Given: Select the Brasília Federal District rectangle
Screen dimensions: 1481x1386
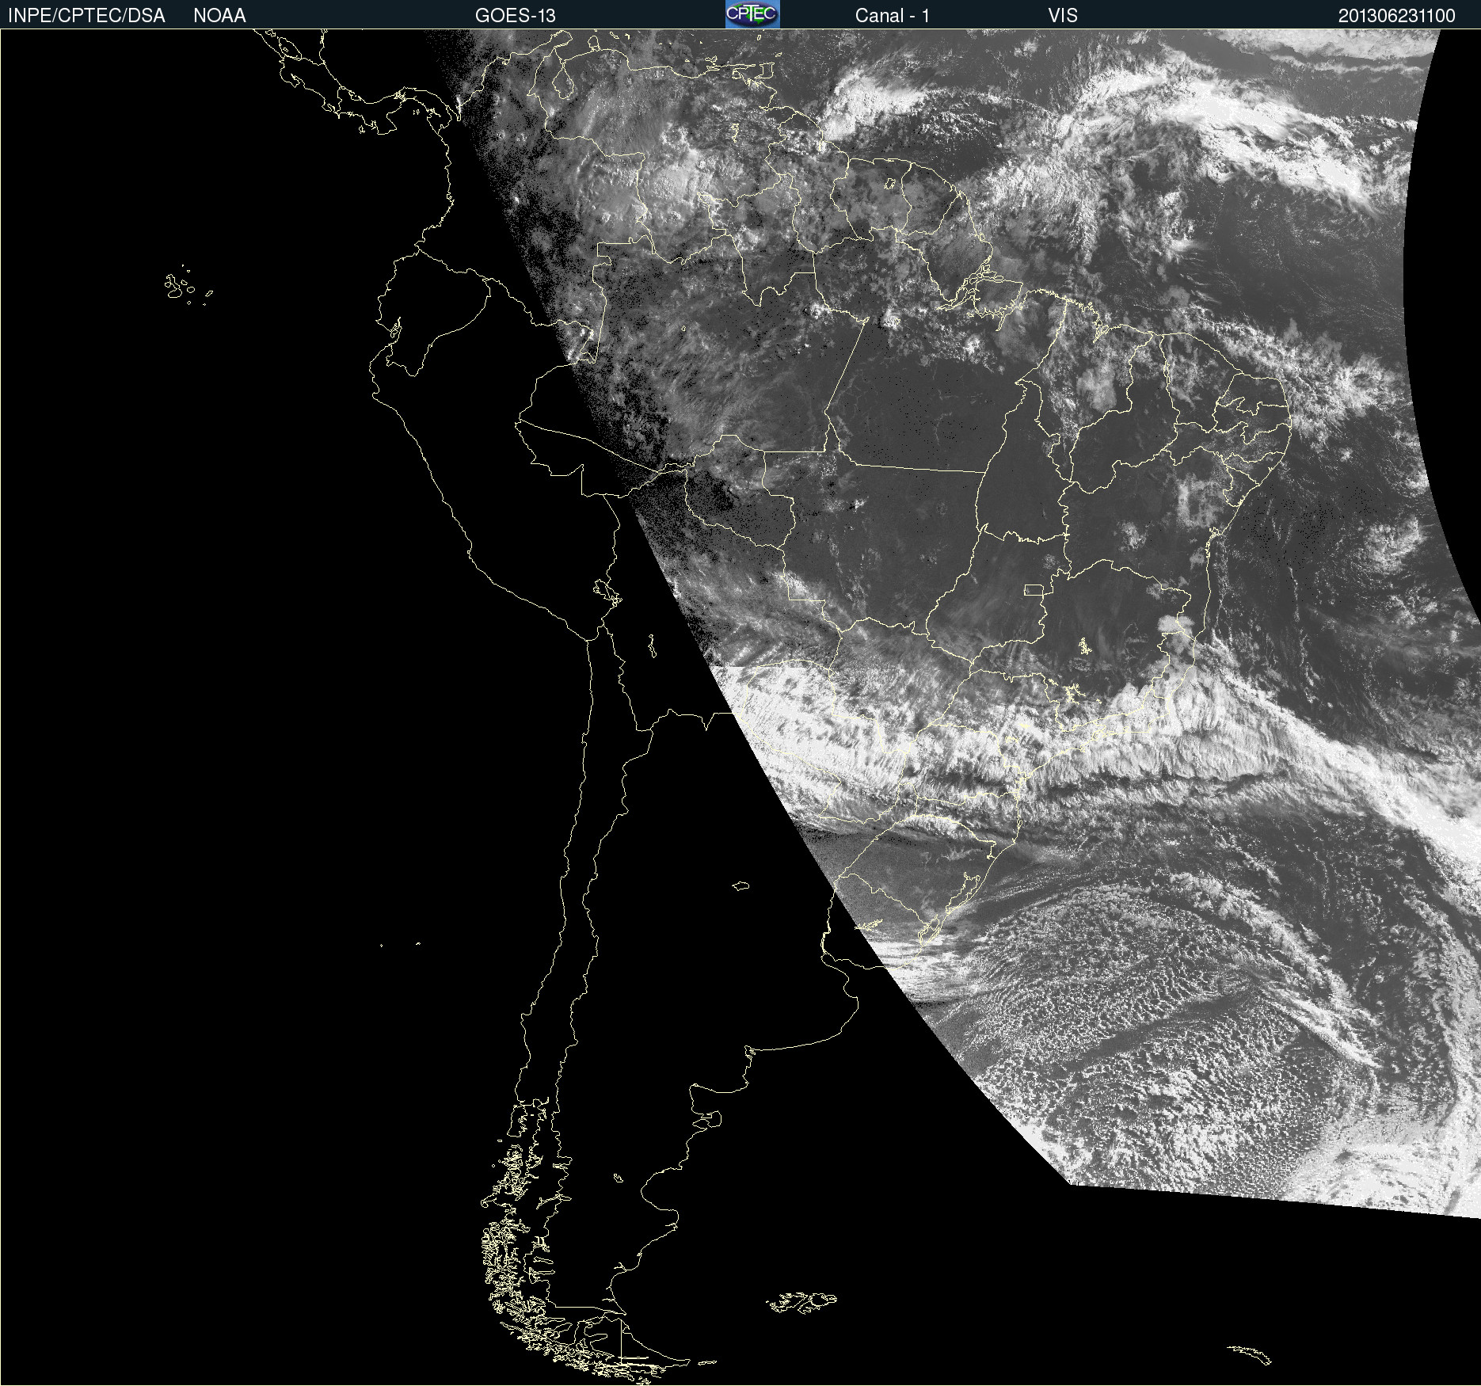Looking at the screenshot, I should click(x=1034, y=589).
